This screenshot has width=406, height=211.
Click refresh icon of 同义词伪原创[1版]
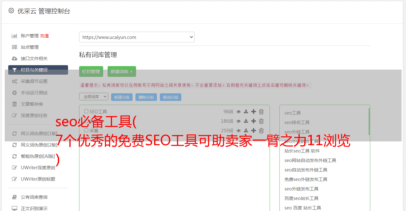15,133
